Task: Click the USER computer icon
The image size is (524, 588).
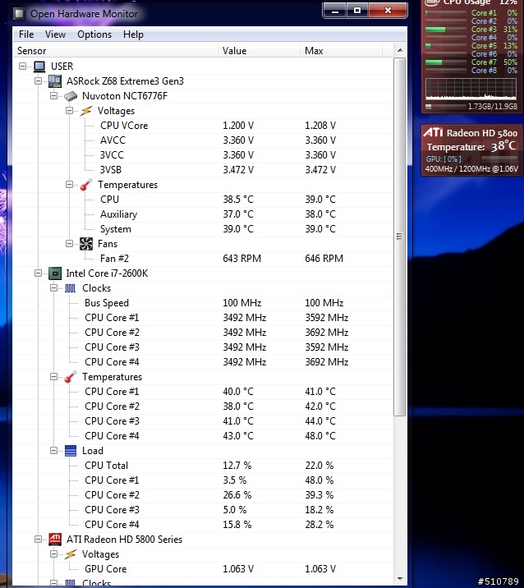Action: 39,67
